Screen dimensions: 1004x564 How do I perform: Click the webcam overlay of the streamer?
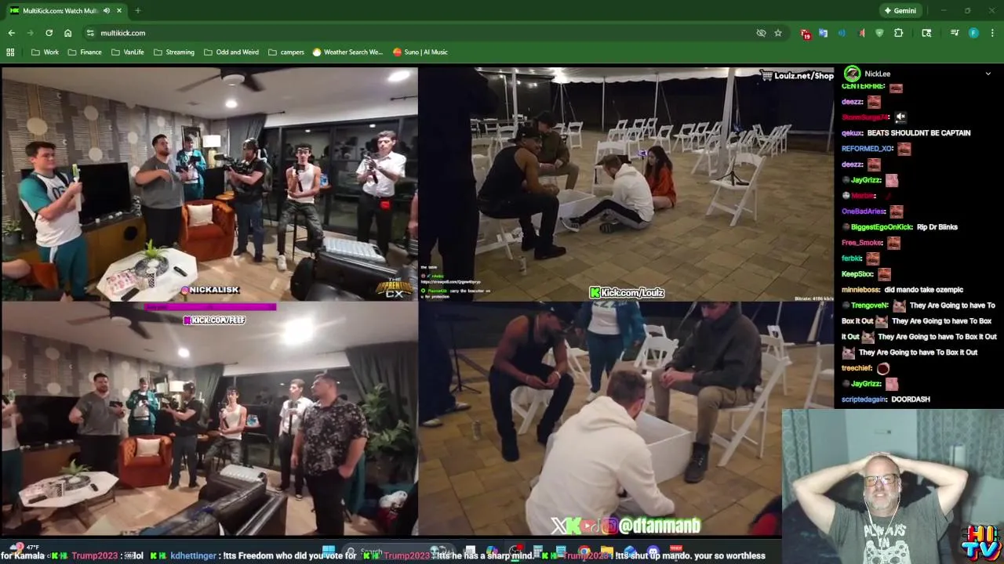893,486
